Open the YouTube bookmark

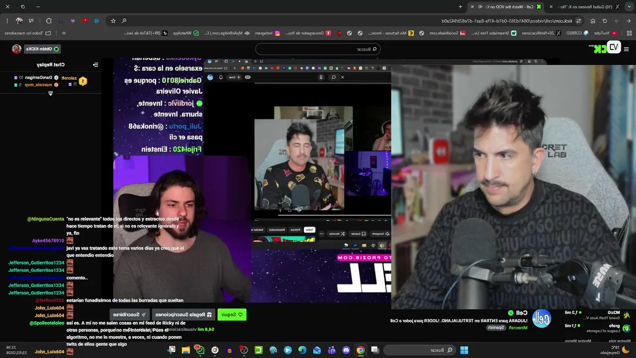click(x=605, y=33)
